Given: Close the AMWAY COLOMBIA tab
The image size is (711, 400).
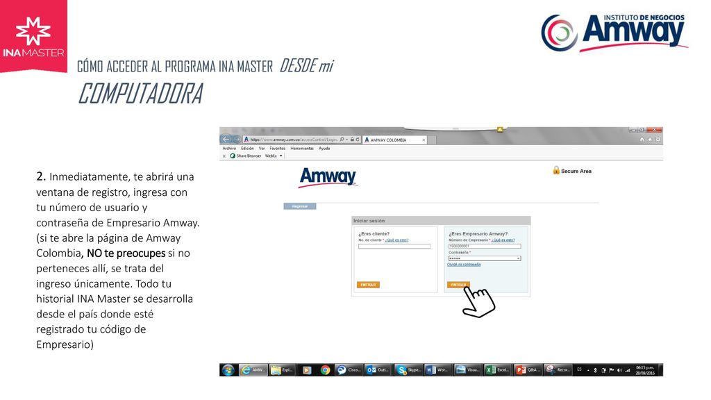Looking at the screenshot, I should coord(424,140).
